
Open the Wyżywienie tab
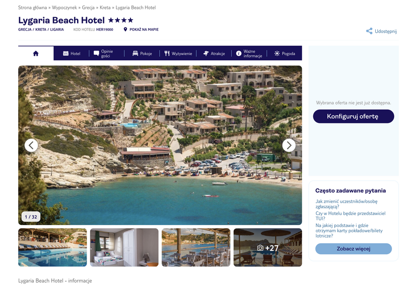pos(178,54)
